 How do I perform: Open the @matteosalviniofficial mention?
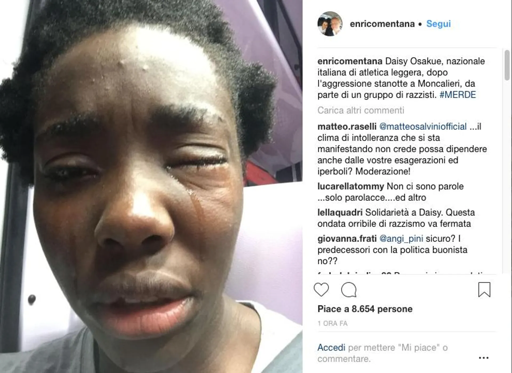pyautogui.click(x=423, y=126)
